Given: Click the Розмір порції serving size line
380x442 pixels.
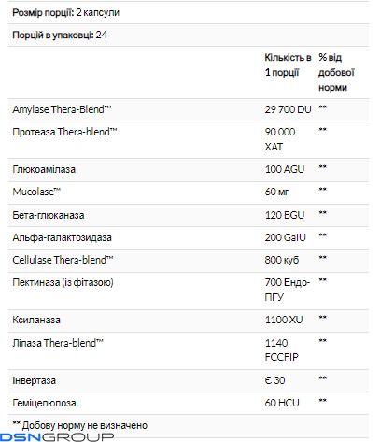Looking at the screenshot, I should tap(66, 12).
